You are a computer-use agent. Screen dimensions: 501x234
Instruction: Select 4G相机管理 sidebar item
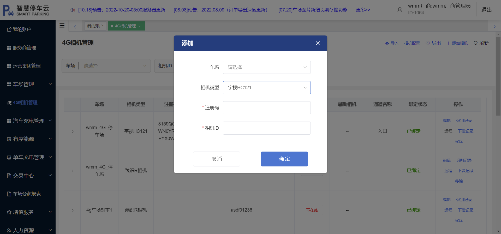click(28, 102)
